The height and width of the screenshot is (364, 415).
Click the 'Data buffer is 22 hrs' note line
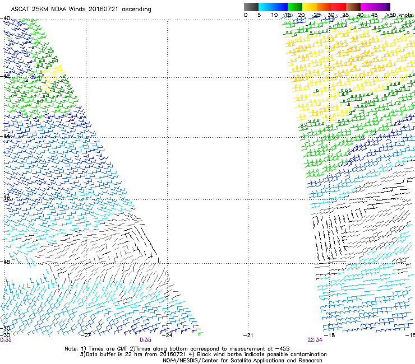[x=203, y=354]
